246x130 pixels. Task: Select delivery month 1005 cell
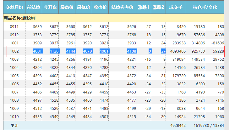(14, 76)
